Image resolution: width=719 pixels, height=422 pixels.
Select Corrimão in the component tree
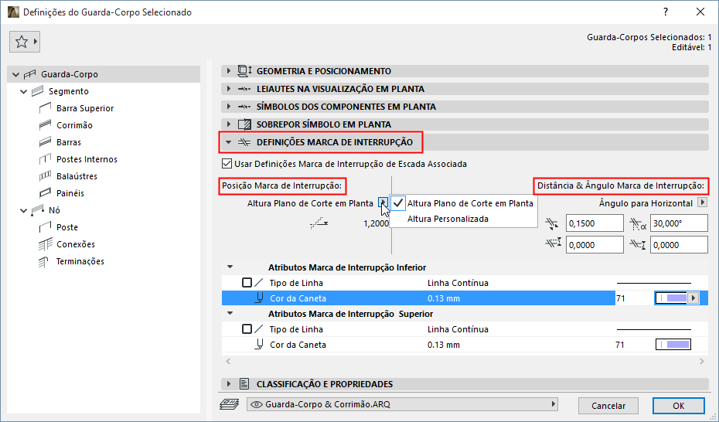pos(74,125)
